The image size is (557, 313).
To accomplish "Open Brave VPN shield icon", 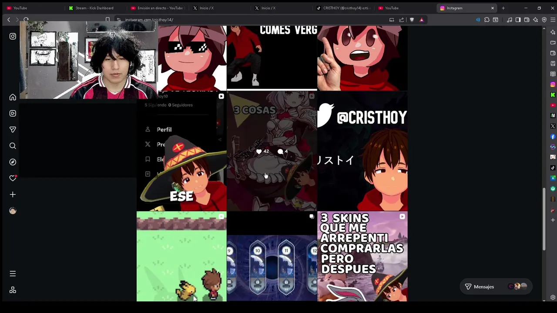I will point(544,20).
